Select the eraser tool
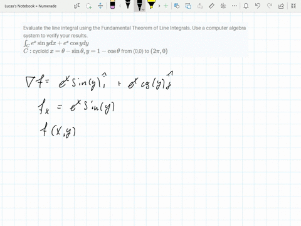The height and width of the screenshot is (226, 301). tap(112, 5)
